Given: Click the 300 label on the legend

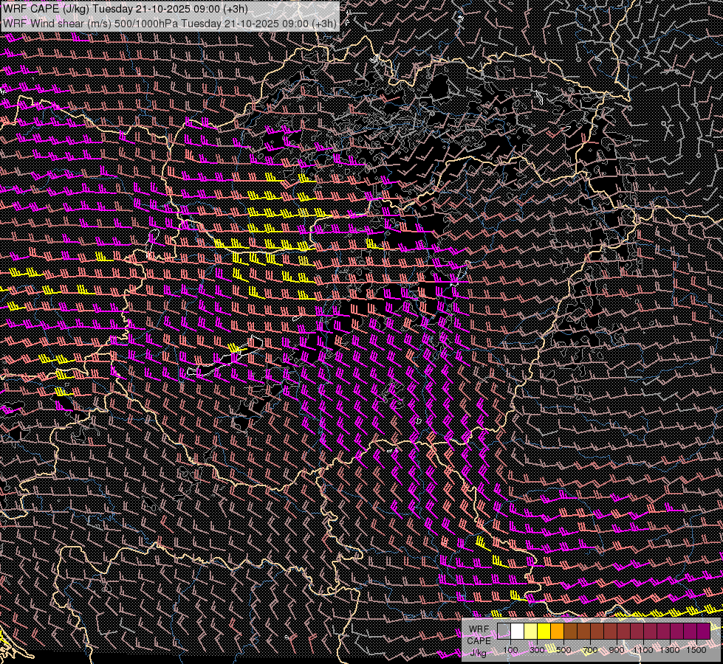Looking at the screenshot, I should coord(537,650).
